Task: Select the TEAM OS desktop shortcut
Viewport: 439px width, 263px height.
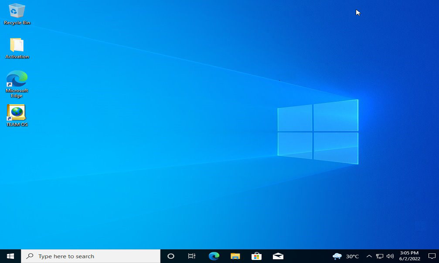Action: pos(17,116)
